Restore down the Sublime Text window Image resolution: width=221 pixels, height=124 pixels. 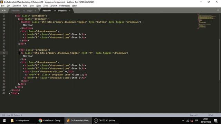[209, 2]
